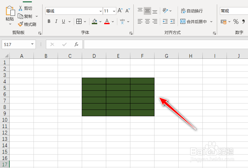The width and height of the screenshot is (248, 168).
Task: Apply fill color with the paint bucket
Action: tap(95, 22)
